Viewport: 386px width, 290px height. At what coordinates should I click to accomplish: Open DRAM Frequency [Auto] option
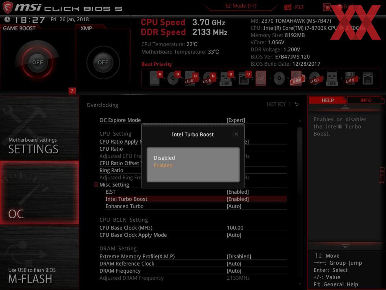click(234, 271)
